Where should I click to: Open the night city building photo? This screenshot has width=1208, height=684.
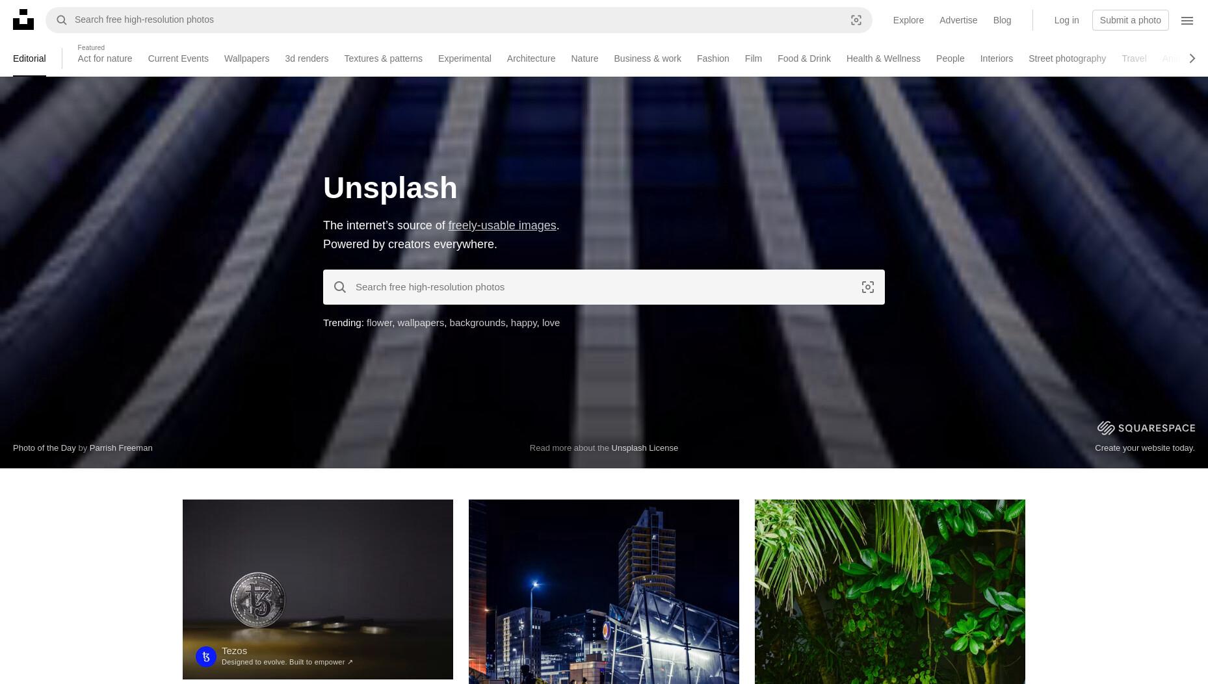pos(604,592)
